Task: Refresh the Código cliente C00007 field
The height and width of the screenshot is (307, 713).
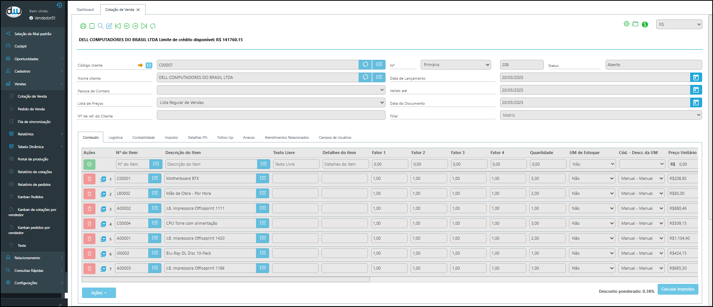Action: click(365, 65)
